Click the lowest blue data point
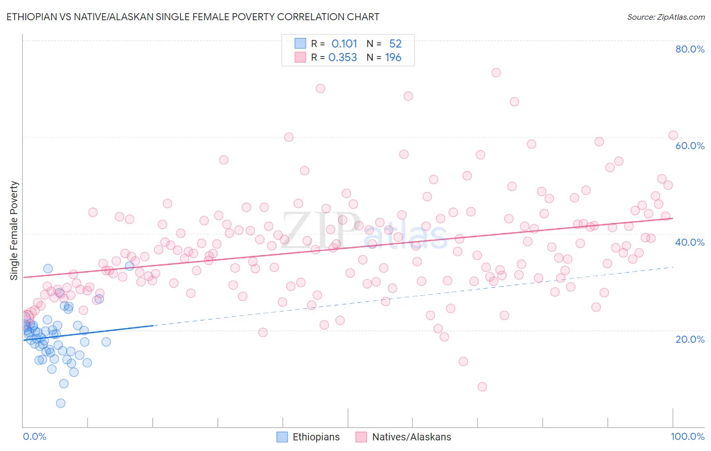The width and height of the screenshot is (711, 451). pyautogui.click(x=61, y=403)
